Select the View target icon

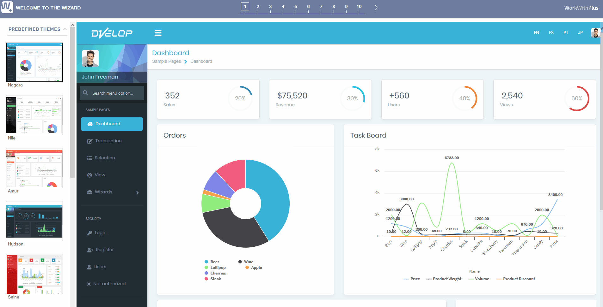tap(89, 175)
